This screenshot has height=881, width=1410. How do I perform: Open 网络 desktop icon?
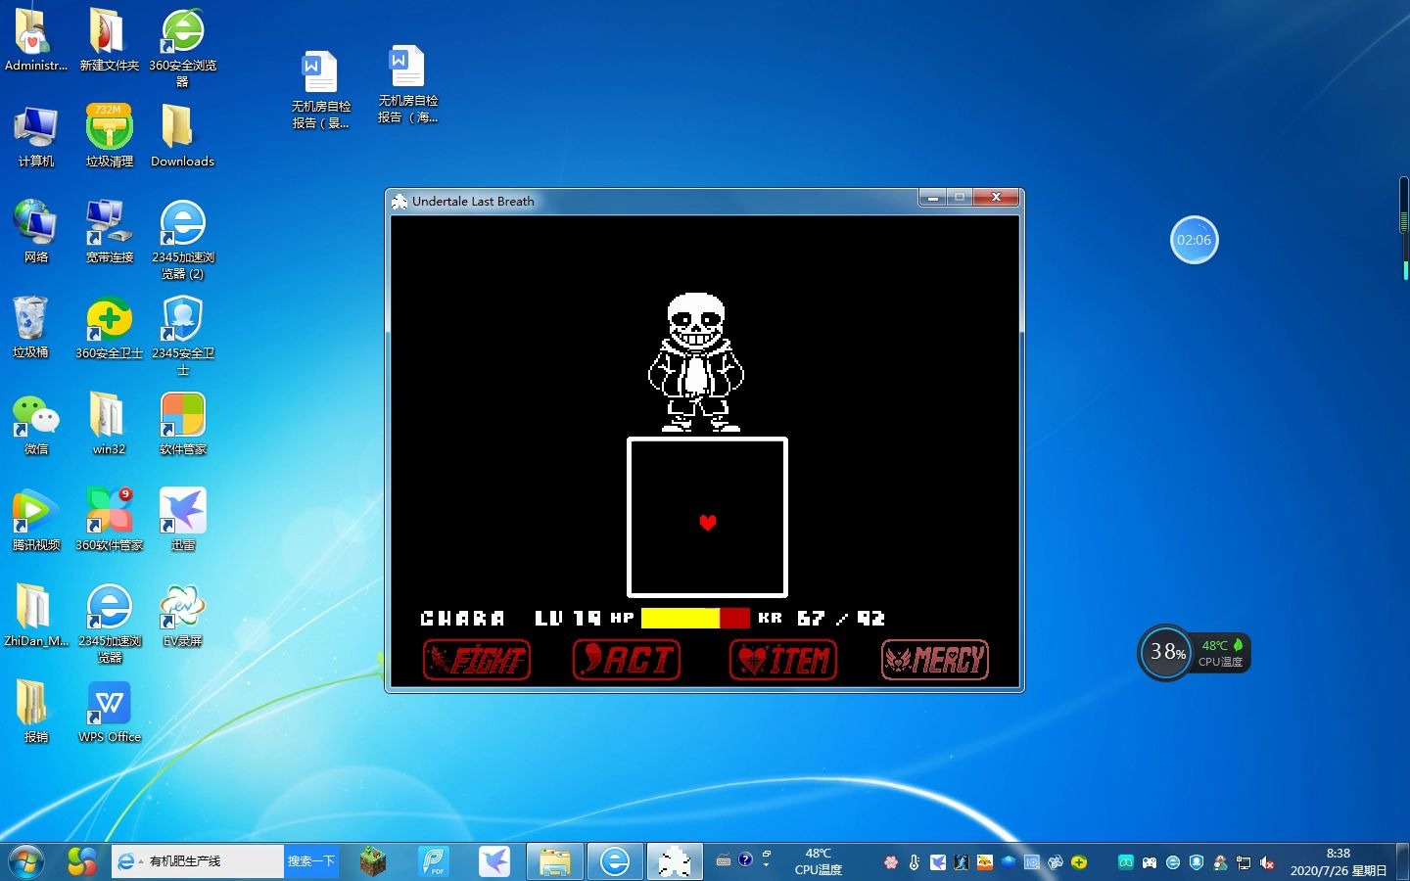(36, 233)
